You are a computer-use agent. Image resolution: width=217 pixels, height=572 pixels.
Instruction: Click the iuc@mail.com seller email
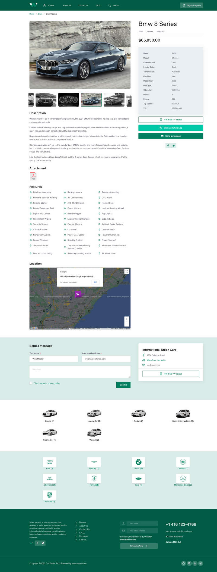[x=153, y=365]
